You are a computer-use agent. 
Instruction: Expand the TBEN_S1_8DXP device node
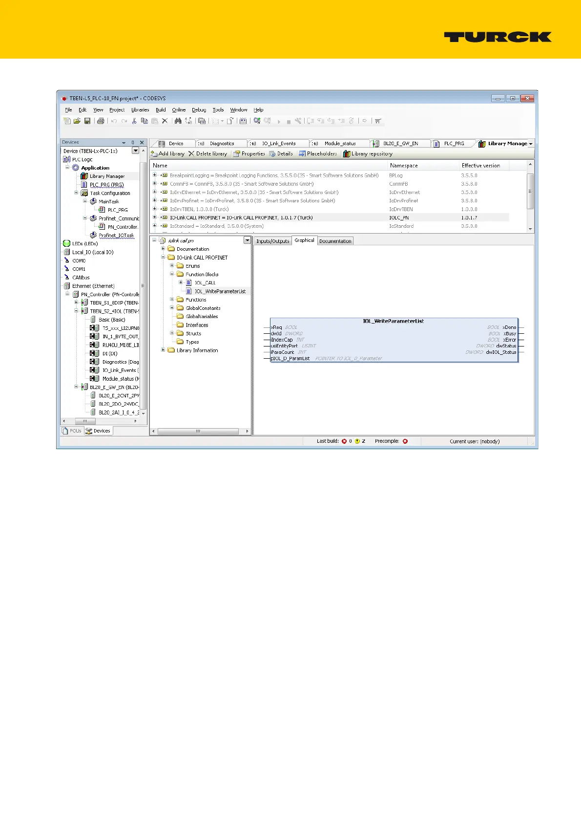coord(76,303)
